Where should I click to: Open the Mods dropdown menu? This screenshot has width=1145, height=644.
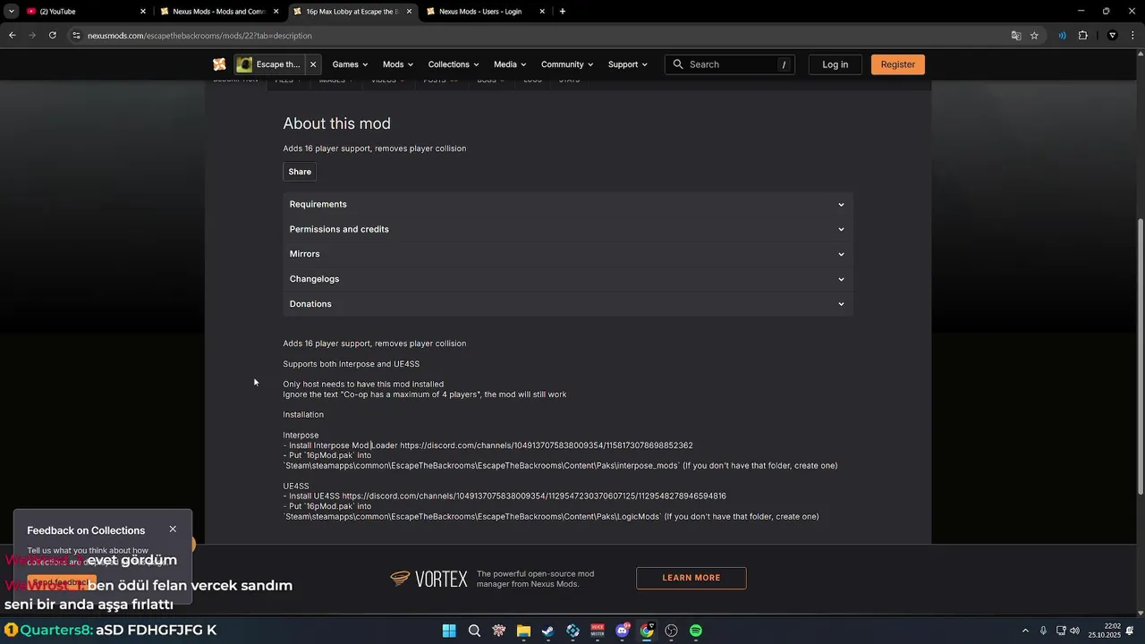click(398, 64)
